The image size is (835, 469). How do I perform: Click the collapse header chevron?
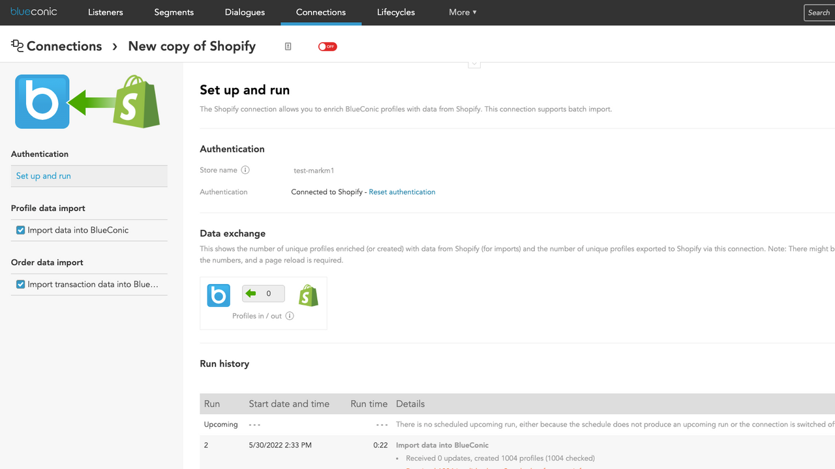click(474, 64)
